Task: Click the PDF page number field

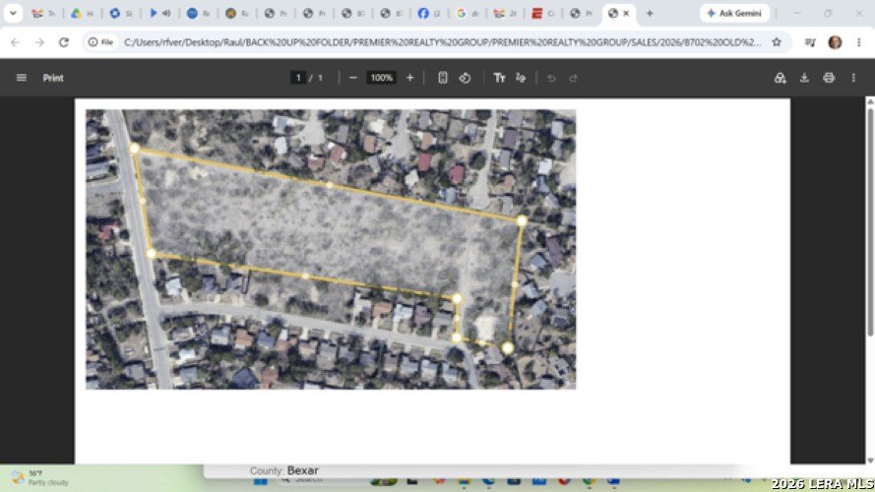Action: pyautogui.click(x=298, y=78)
